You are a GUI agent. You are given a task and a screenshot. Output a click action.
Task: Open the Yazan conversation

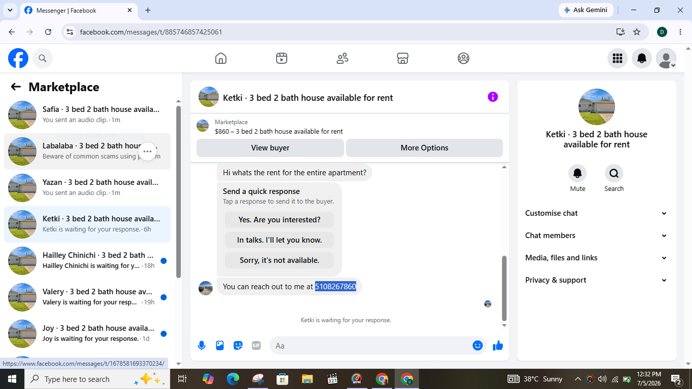[x=87, y=188]
